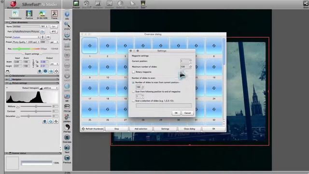Select the 64 Bit HDR mode icon

[42, 14]
